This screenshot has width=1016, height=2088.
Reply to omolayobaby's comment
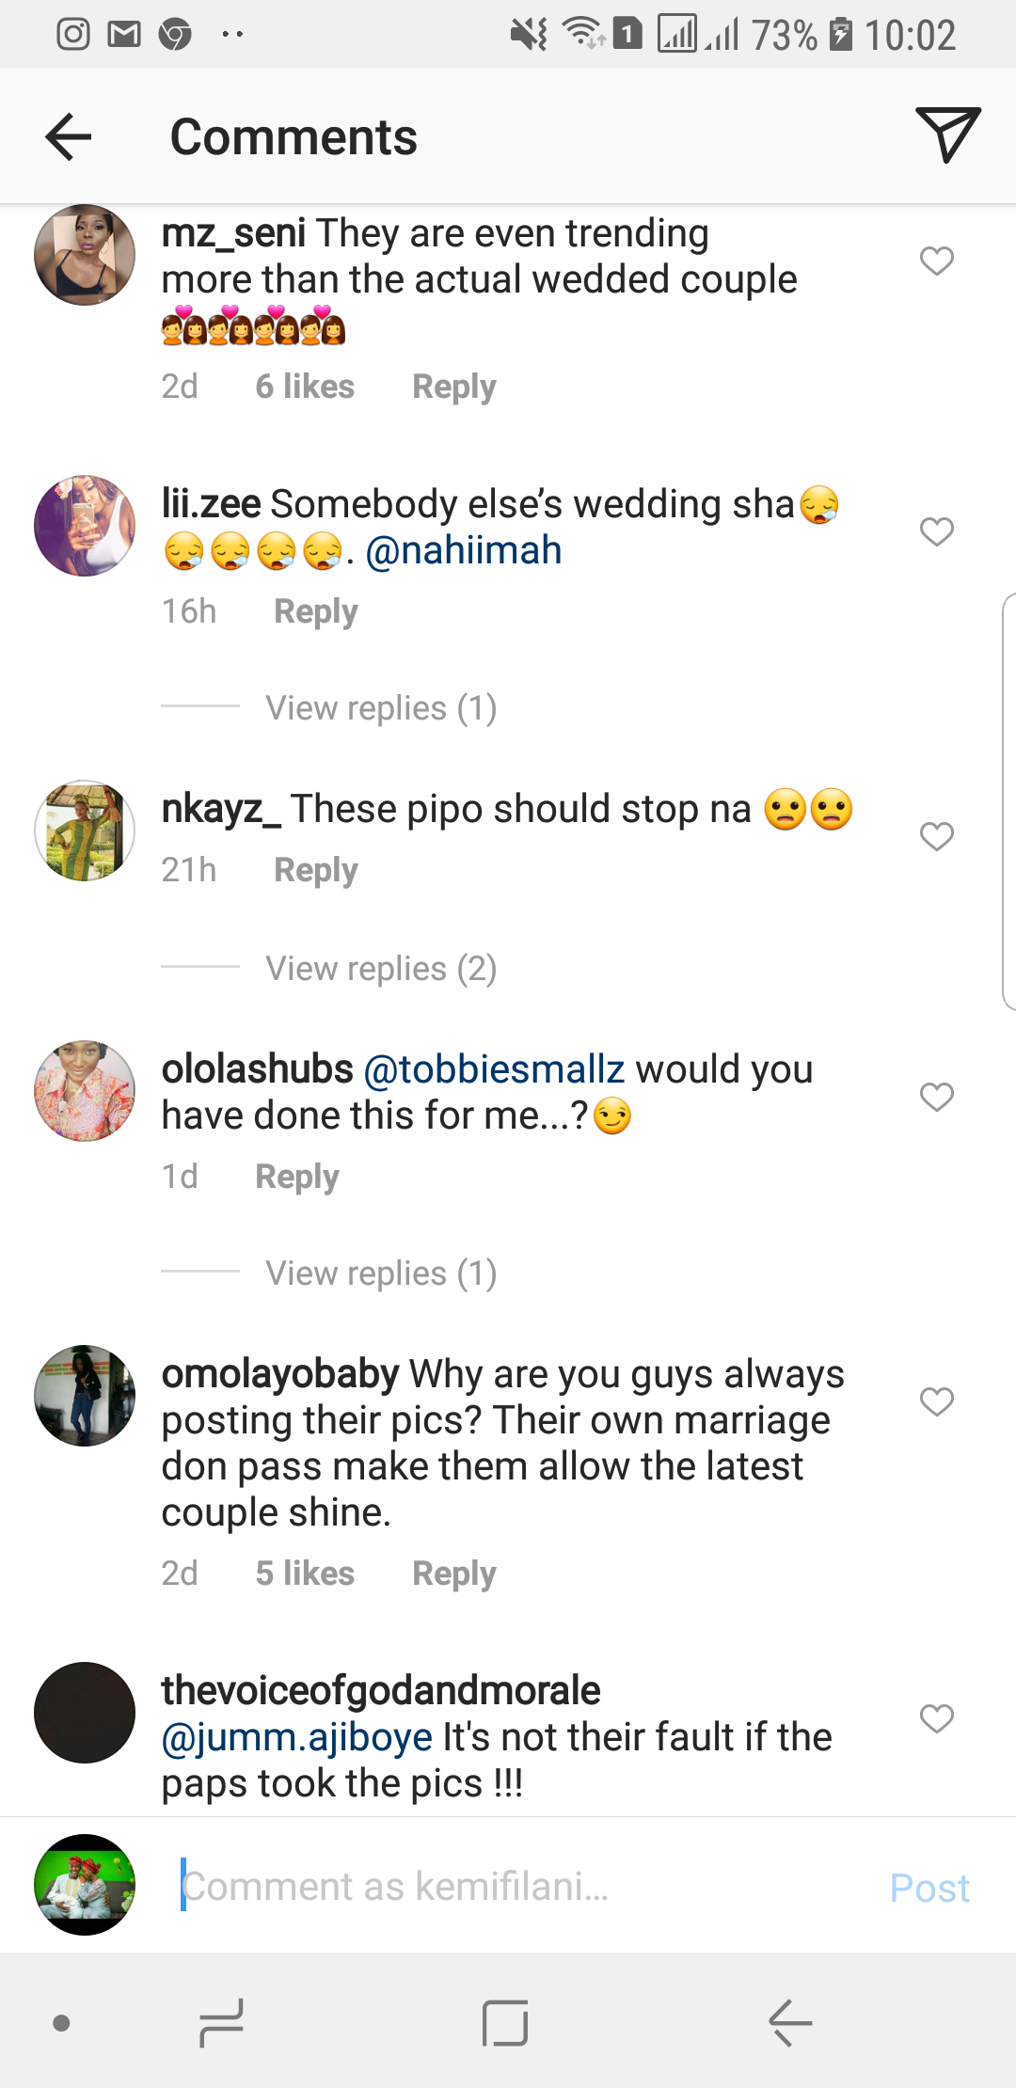click(x=453, y=1574)
